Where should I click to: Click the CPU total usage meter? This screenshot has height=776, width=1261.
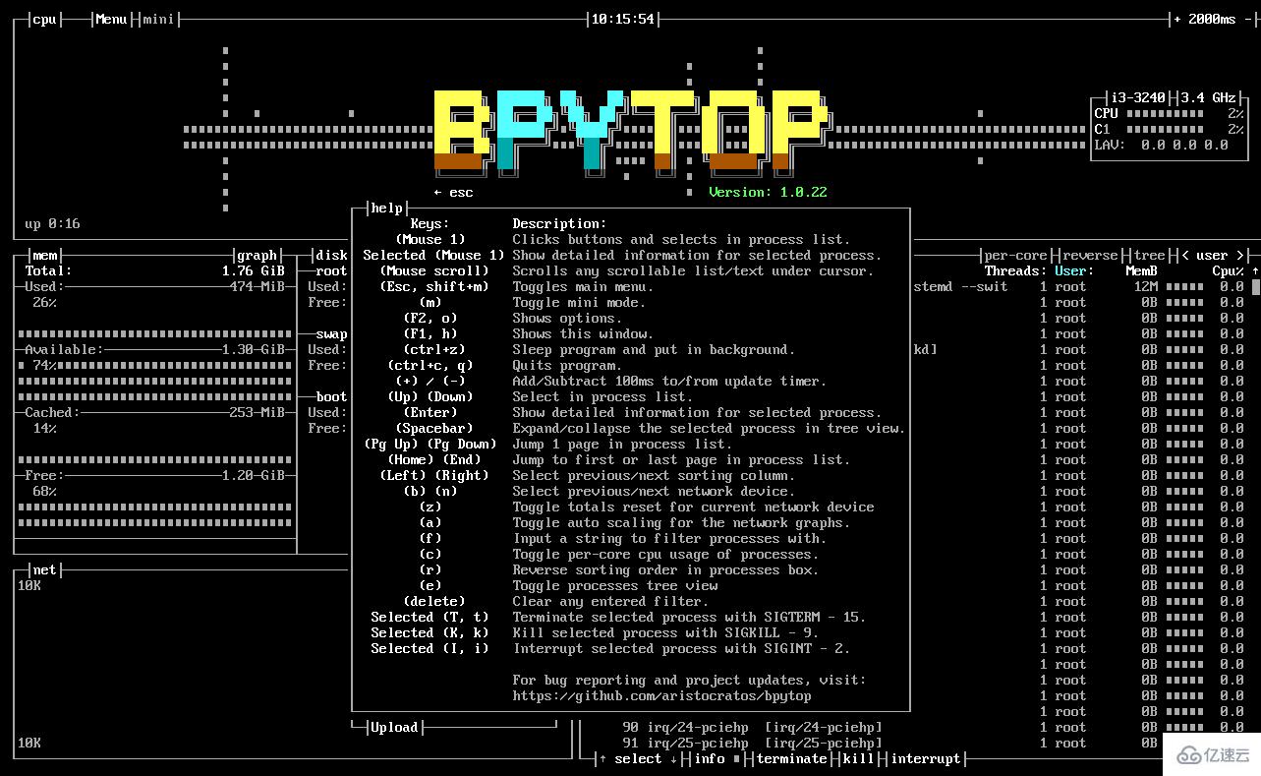point(1169,113)
